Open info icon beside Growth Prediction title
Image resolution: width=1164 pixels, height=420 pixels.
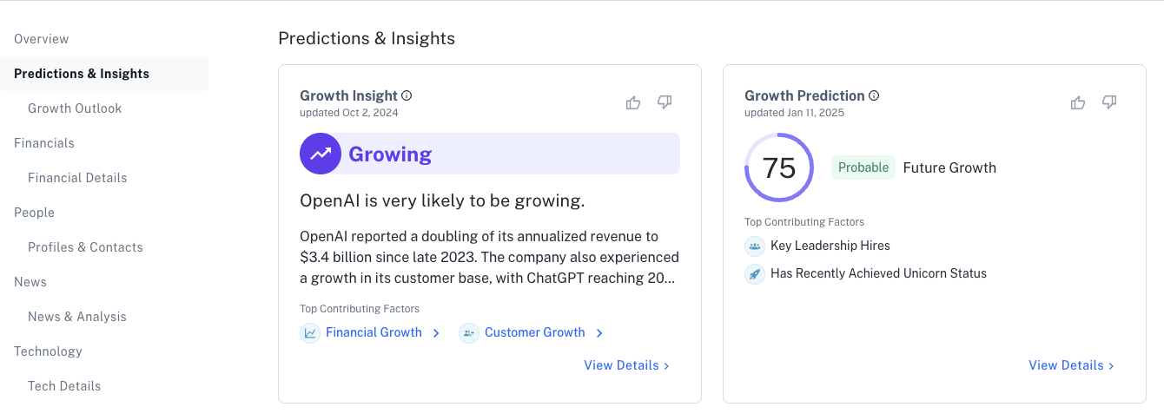click(874, 95)
